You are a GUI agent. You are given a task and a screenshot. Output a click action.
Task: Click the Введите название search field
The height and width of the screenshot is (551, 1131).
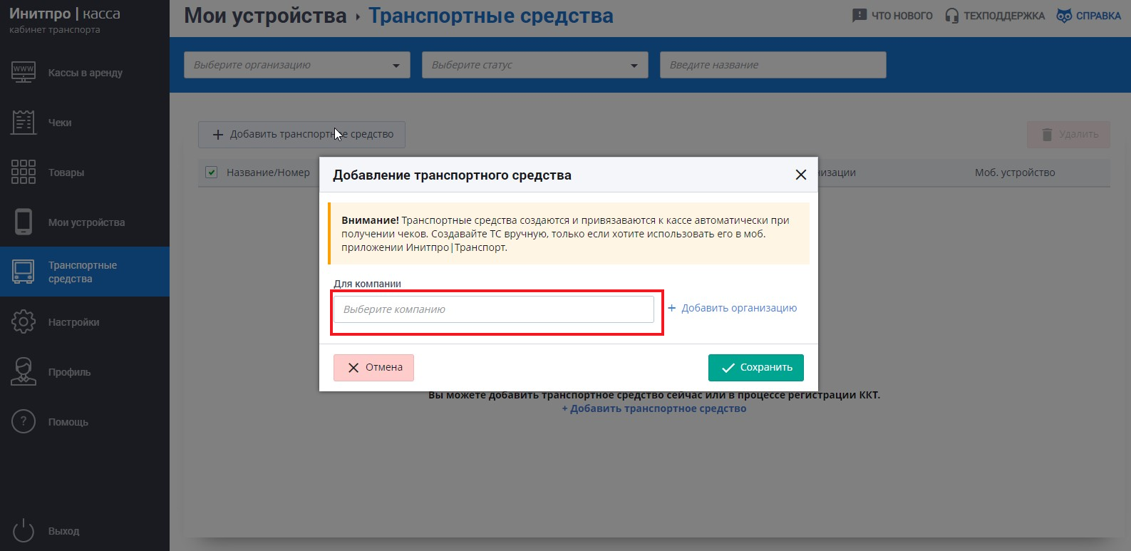(773, 65)
